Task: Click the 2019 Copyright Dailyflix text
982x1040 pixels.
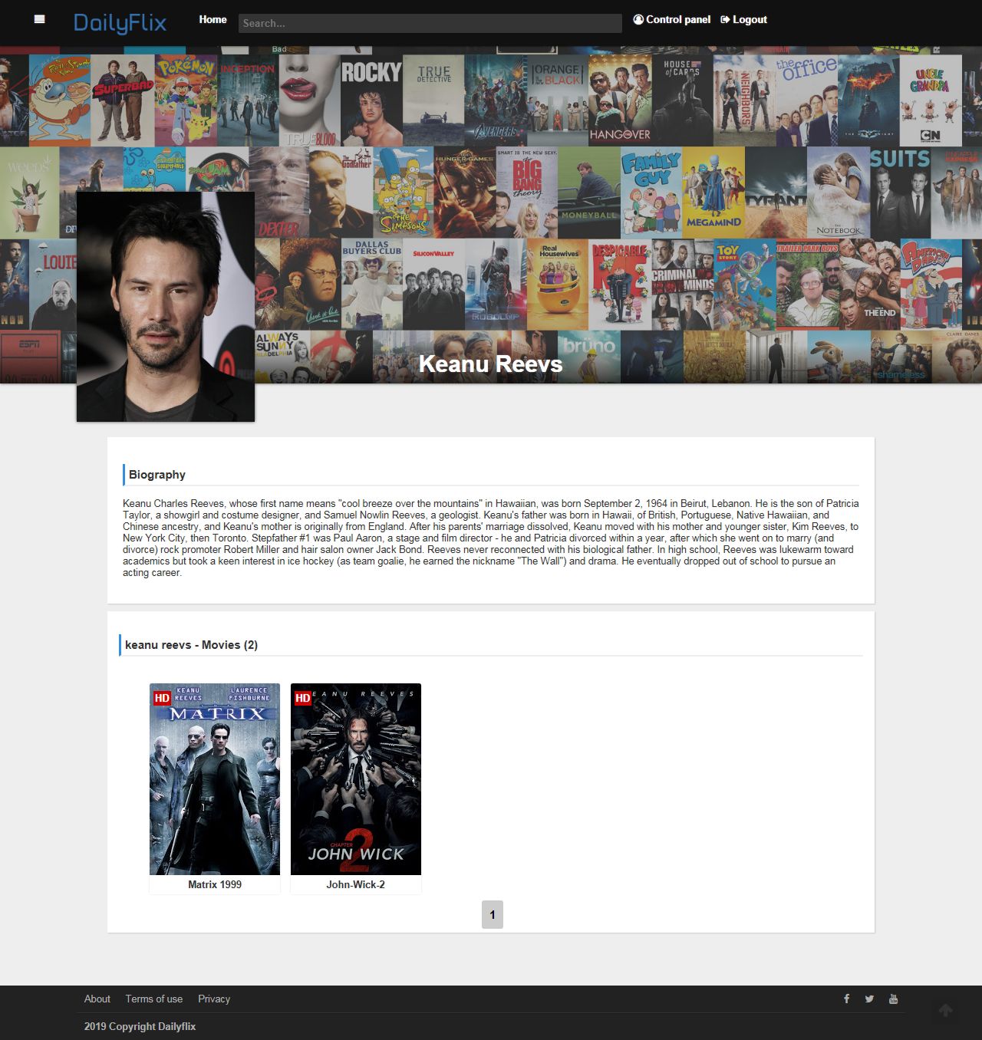Action: (140, 1026)
